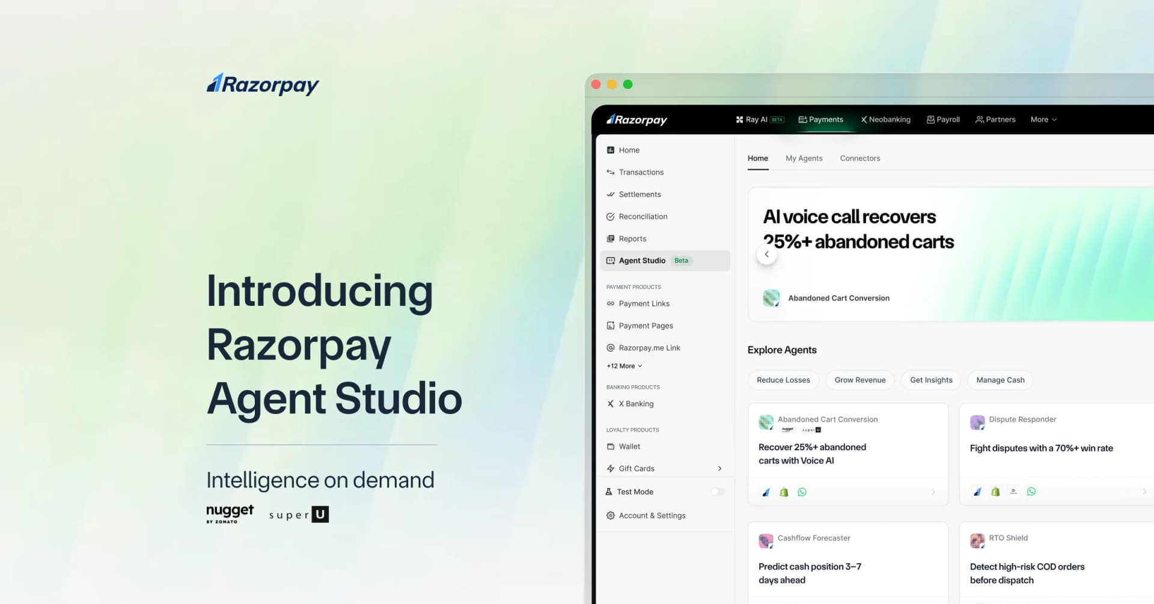Select the Grow Revenue filter chip
Viewport: 1154px width, 604px height.
point(859,380)
